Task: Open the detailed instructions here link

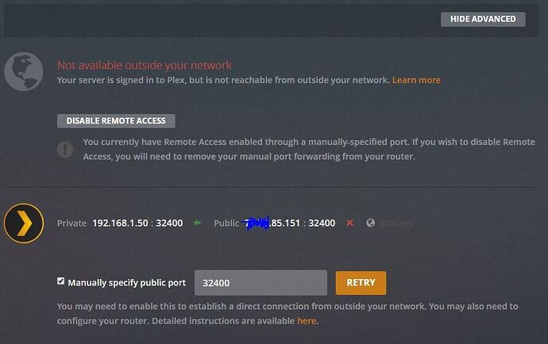Action: click(306, 321)
